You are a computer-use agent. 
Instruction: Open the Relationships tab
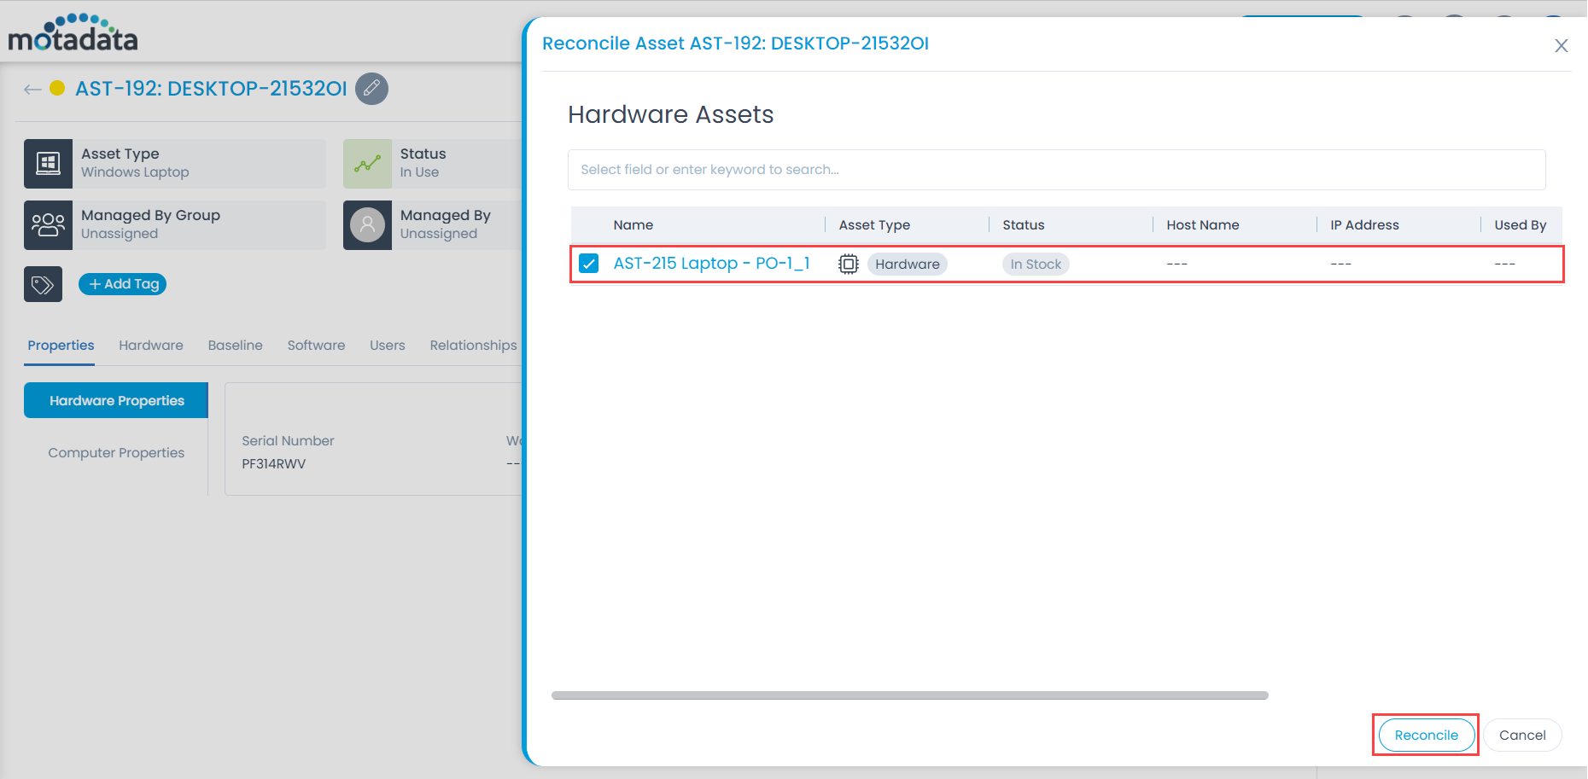[x=473, y=345]
